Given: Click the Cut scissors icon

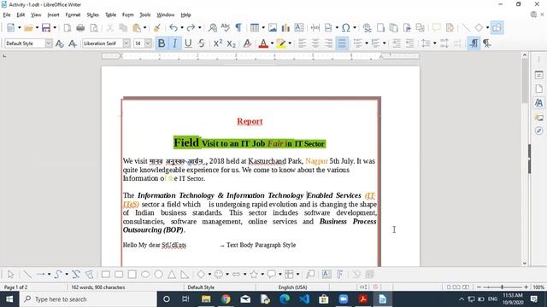Looking at the screenshot, I should (110, 28).
